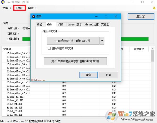157x123 pixels.
Task: Click the file list scrollbar up arrow
Action: pyautogui.click(x=153, y=48)
